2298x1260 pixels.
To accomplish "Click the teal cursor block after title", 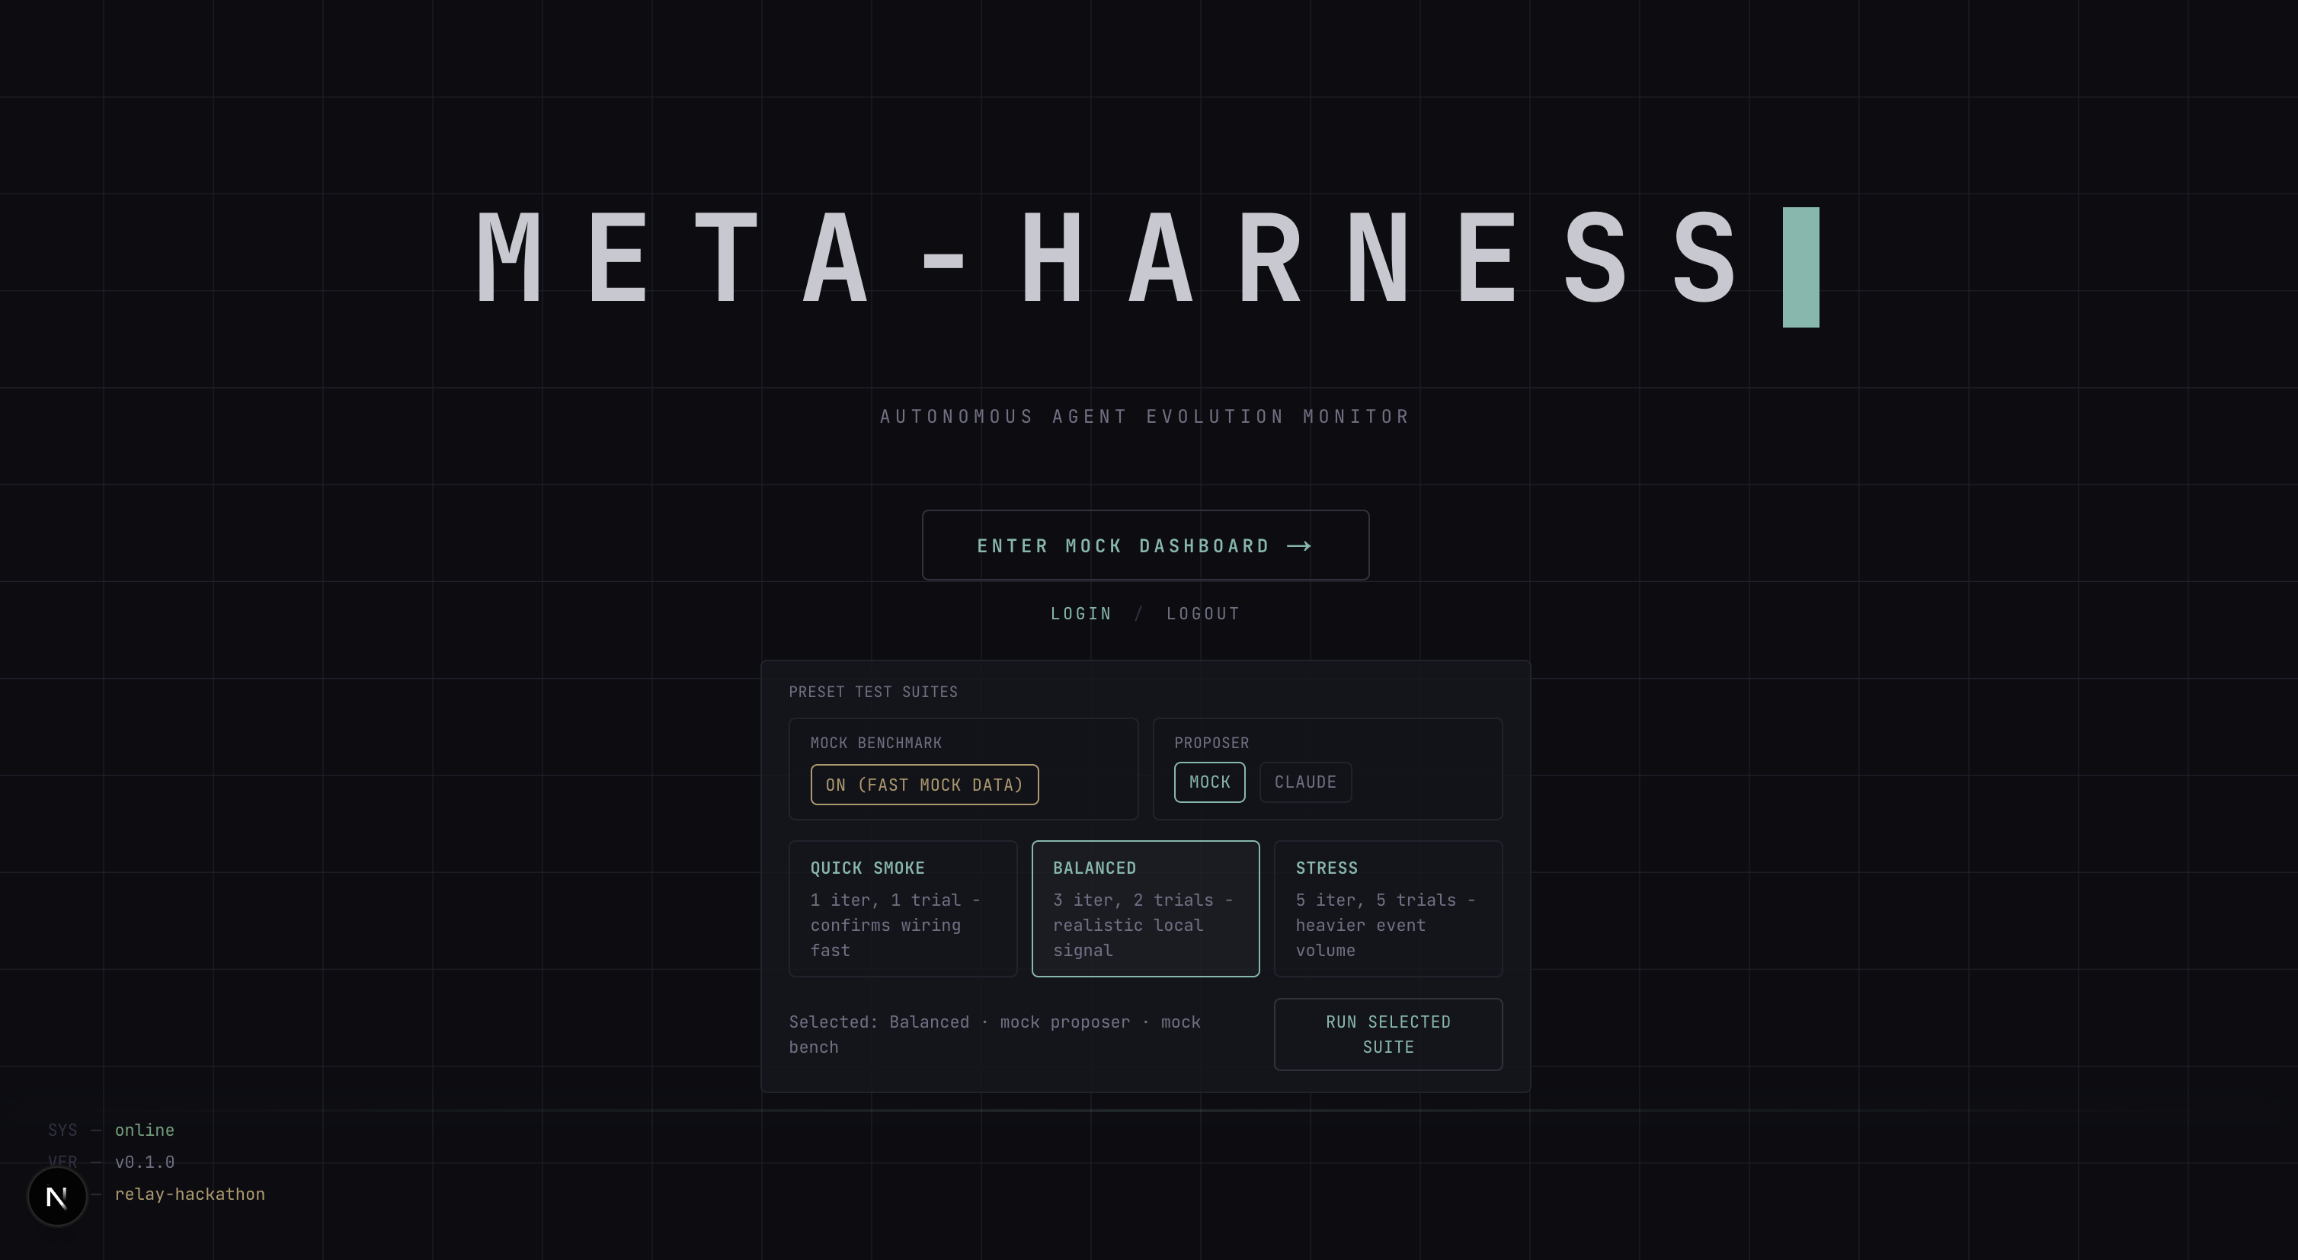I will (1800, 267).
